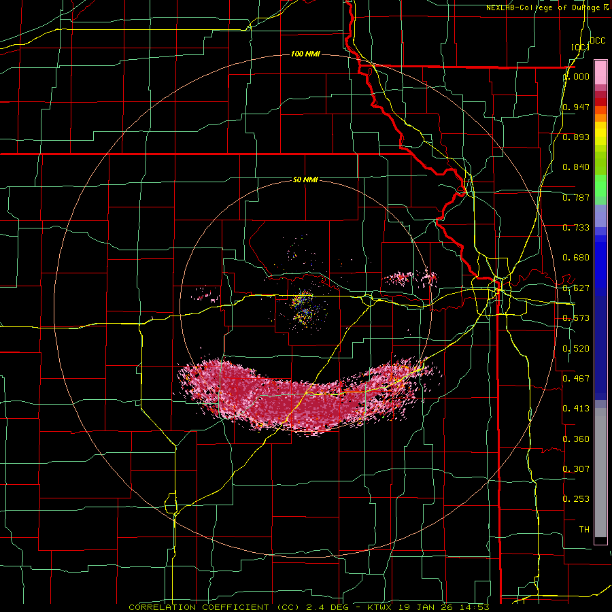Click the 0.733 color scale value
This screenshot has height=612, width=612.
point(576,228)
